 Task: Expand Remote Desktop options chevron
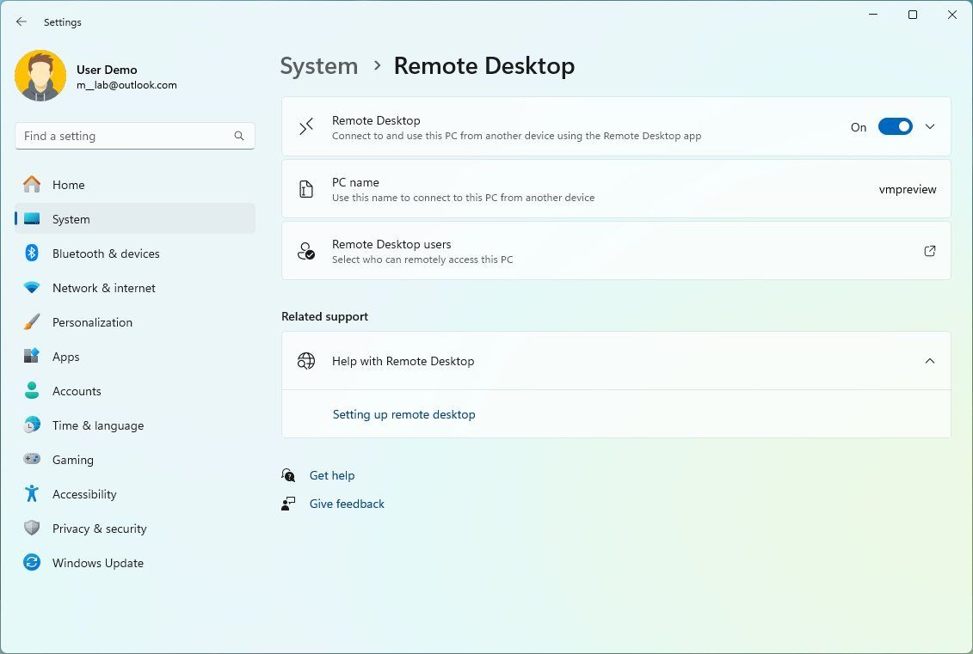click(x=929, y=127)
